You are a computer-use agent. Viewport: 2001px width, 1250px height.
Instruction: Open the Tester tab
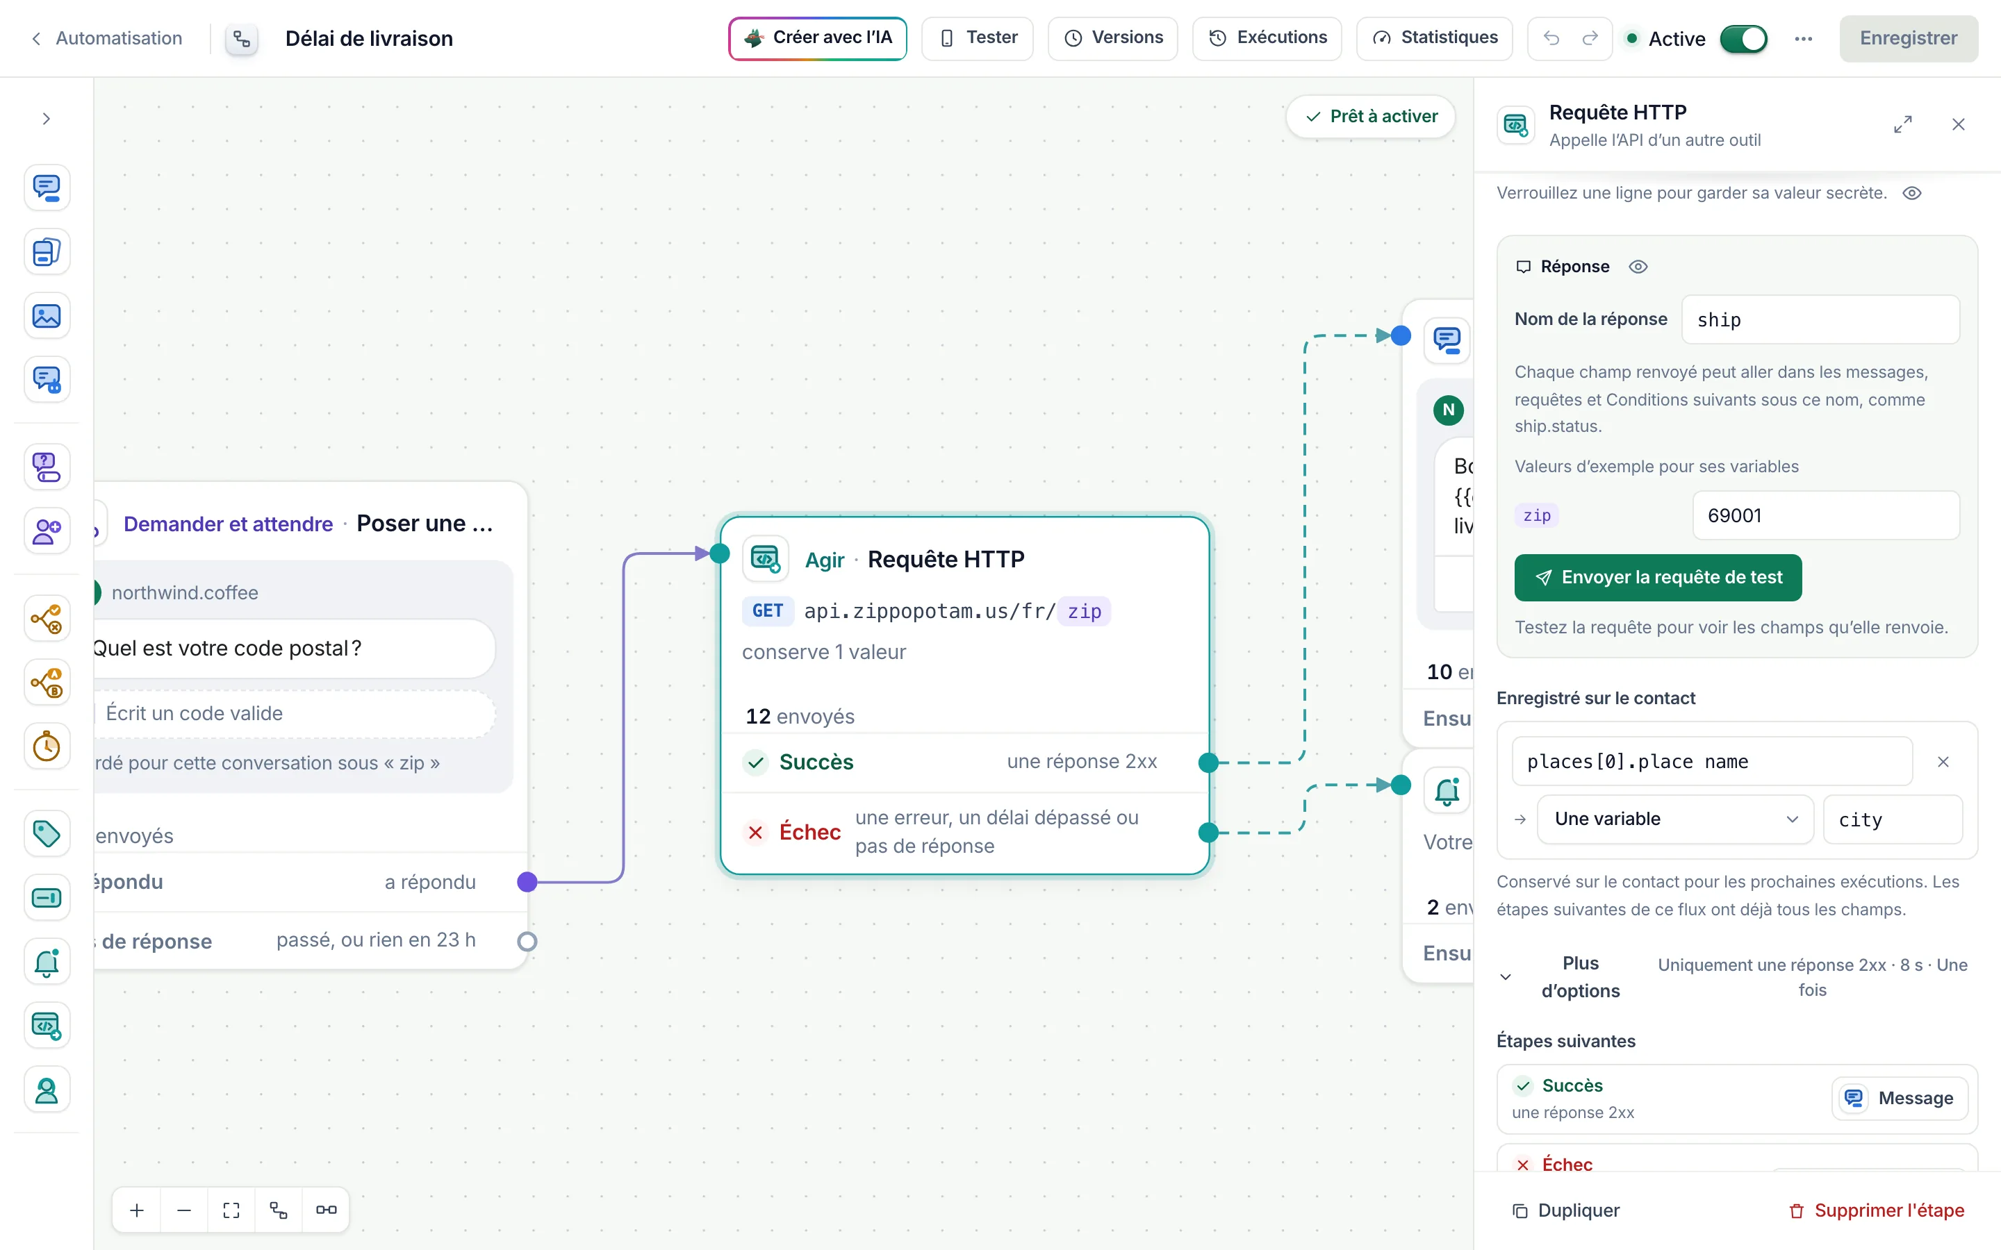tap(978, 38)
